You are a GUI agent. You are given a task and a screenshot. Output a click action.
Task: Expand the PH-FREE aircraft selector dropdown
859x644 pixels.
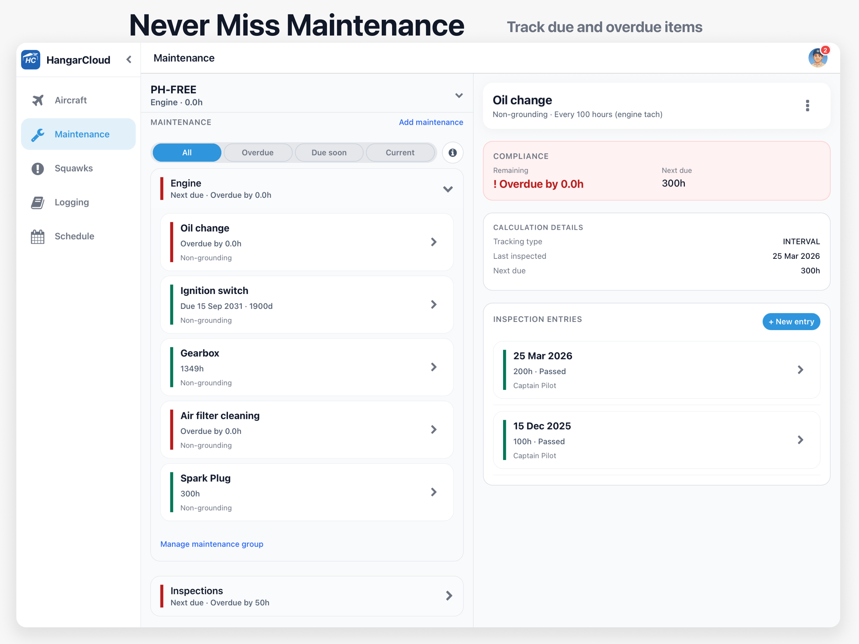pyautogui.click(x=459, y=96)
